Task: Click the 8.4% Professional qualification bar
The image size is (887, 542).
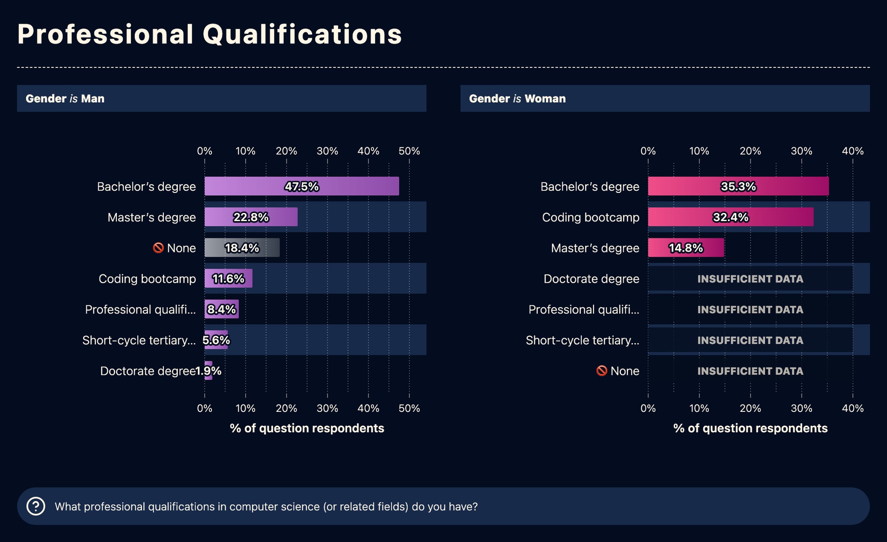Action: click(x=222, y=309)
